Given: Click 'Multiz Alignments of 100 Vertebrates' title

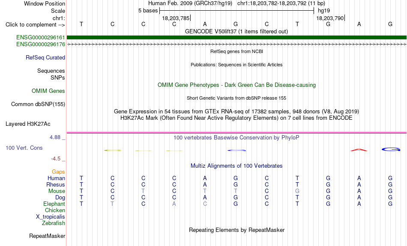Looking at the screenshot, I should 236,166.
